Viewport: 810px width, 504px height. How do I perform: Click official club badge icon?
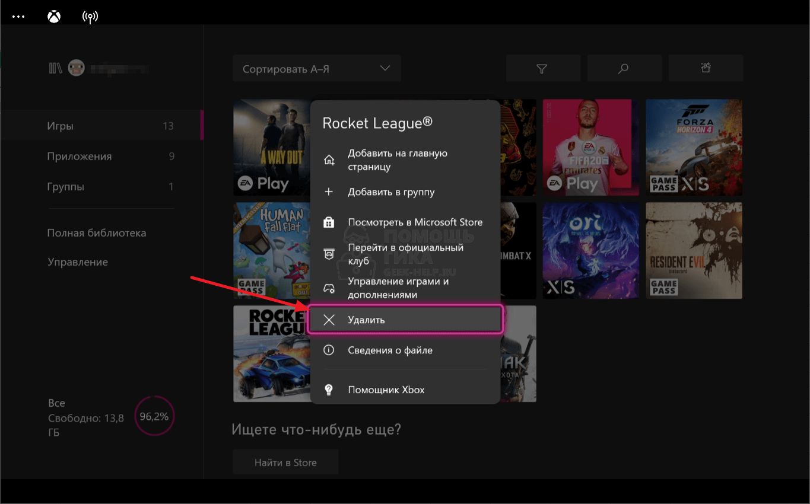(x=329, y=254)
